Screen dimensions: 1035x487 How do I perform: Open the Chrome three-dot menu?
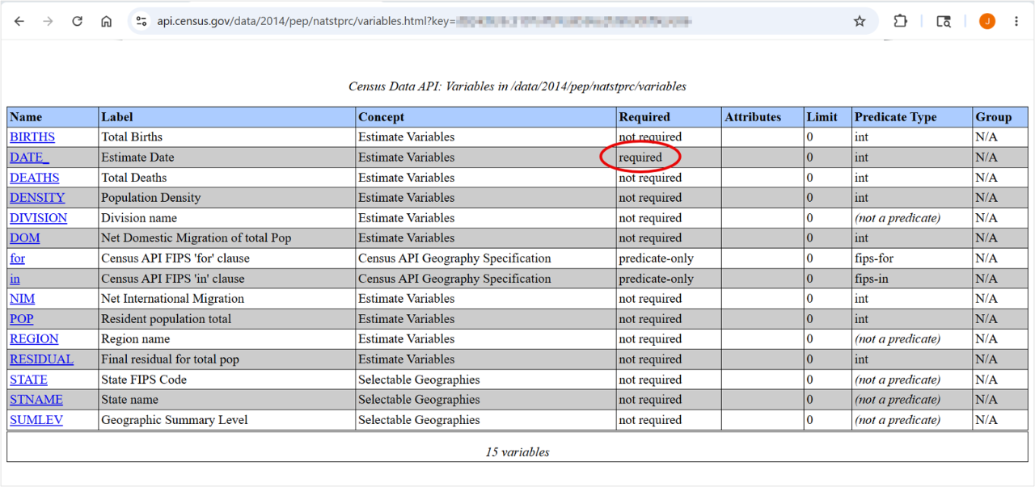coord(1016,22)
